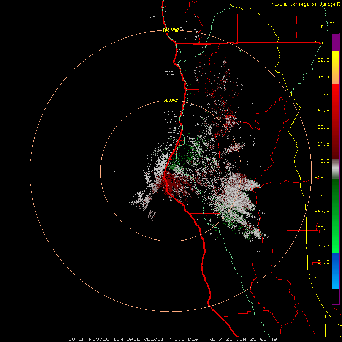The image size is (342, 342).
Task: Click the 50 NMI range ring label
Action: [x=171, y=101]
